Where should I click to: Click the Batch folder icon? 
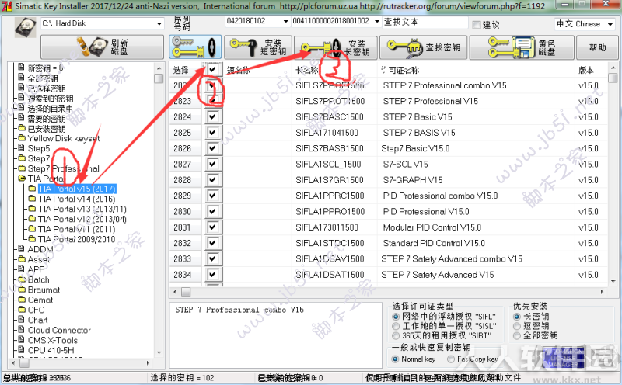pyautogui.click(x=22, y=279)
